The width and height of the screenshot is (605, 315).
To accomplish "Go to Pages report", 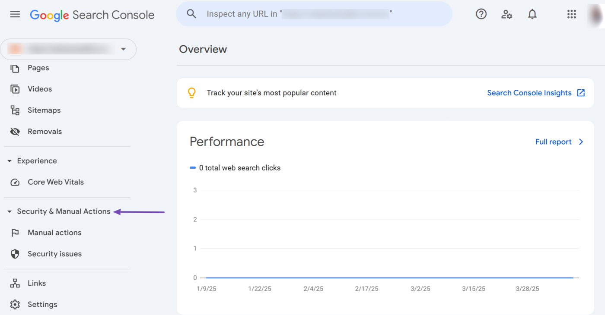I will tap(38, 68).
